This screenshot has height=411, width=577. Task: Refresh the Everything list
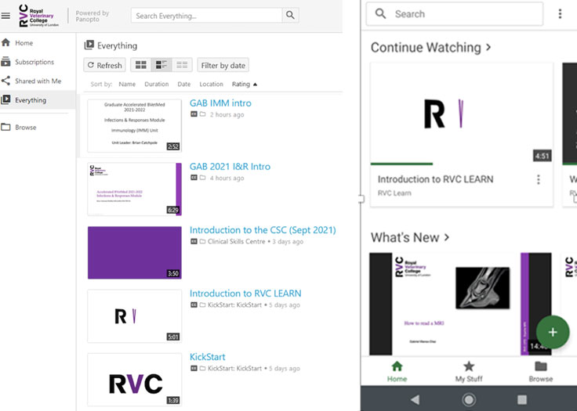point(105,66)
